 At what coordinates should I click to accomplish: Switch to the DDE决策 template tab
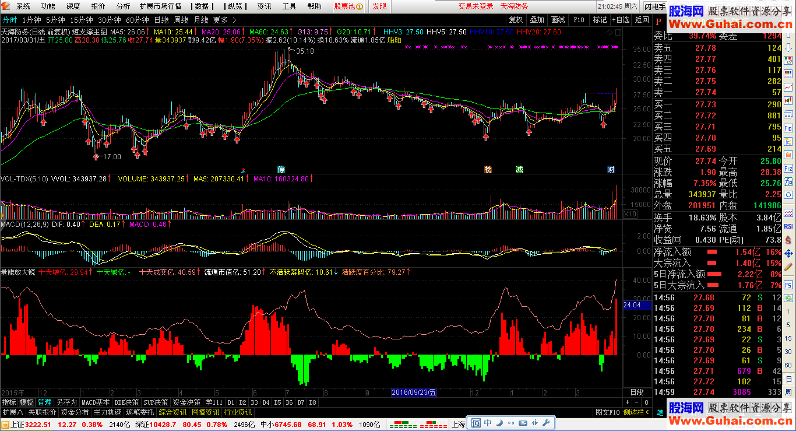126,402
